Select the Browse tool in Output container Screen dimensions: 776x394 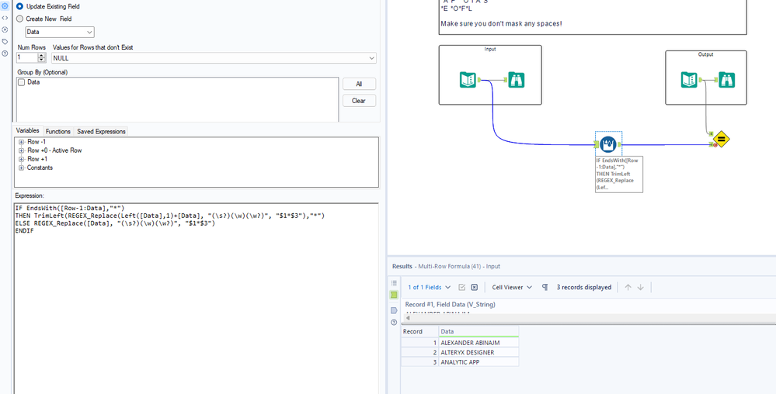point(726,80)
